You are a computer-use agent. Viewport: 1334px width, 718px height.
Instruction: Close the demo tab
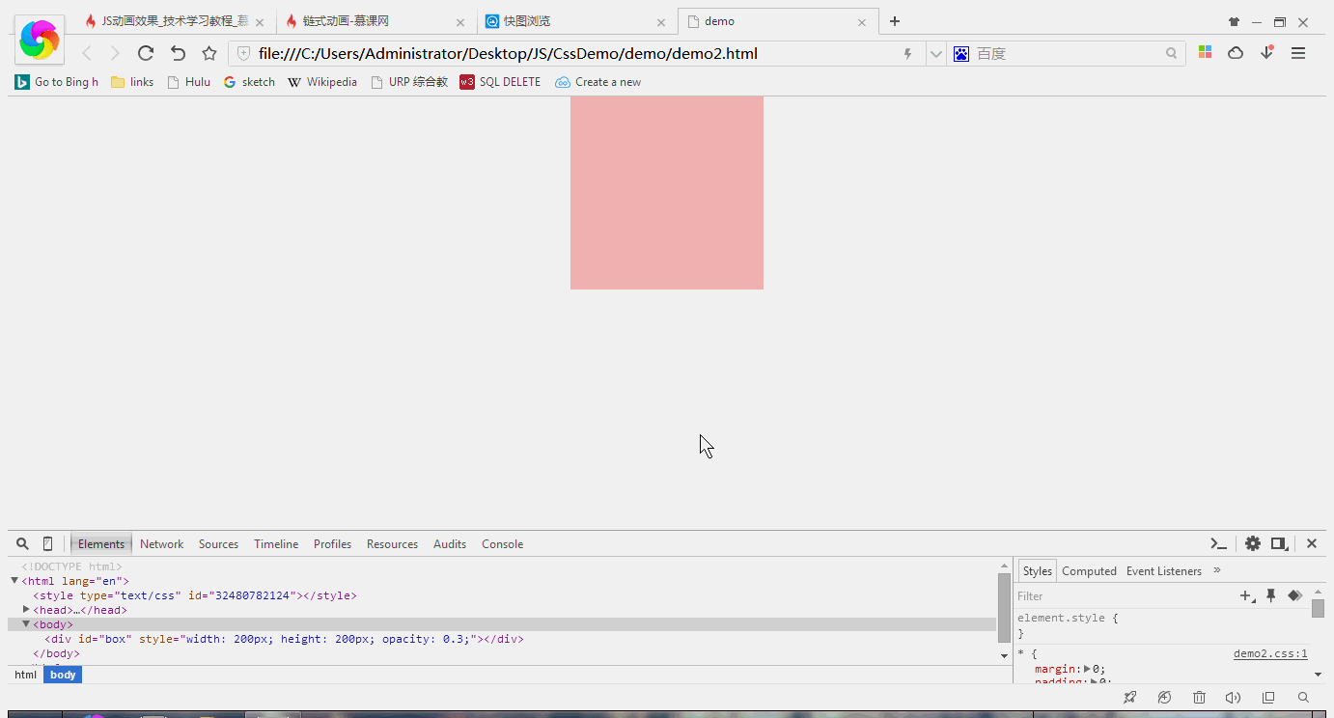pyautogui.click(x=862, y=22)
